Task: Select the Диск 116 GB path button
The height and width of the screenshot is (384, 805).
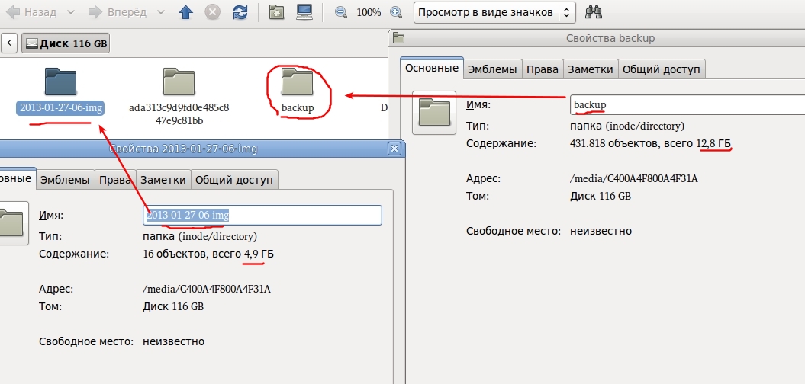Action: (x=66, y=43)
